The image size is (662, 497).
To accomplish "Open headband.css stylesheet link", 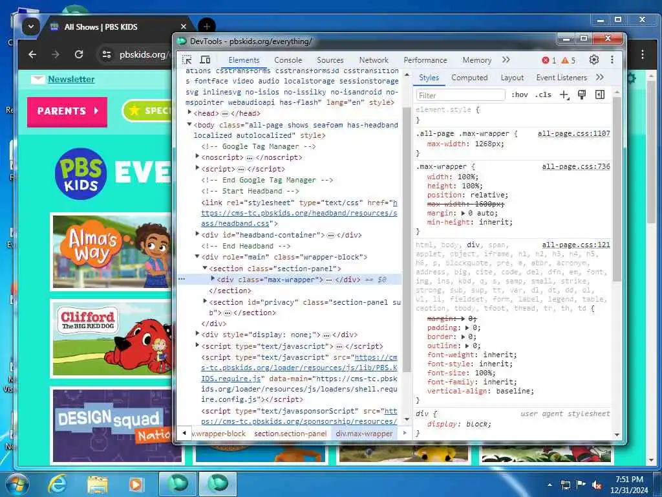I will (299, 213).
